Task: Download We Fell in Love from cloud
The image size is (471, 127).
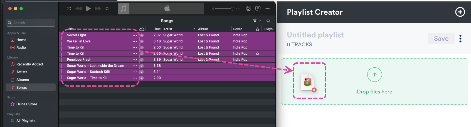Action: click(142, 41)
